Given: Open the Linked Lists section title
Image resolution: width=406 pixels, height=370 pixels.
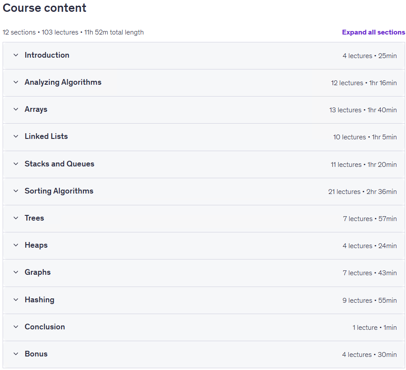Looking at the screenshot, I should 46,137.
